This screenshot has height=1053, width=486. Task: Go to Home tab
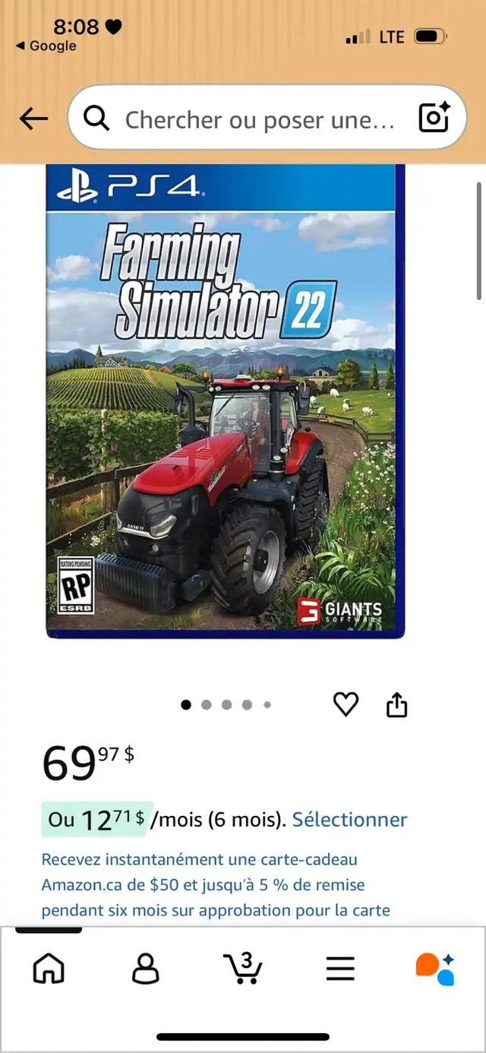(49, 968)
